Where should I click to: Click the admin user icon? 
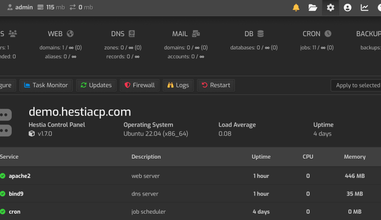tap(10, 7)
